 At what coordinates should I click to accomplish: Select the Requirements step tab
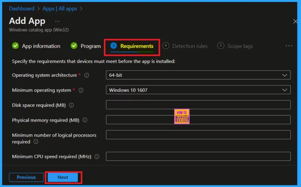point(132,46)
